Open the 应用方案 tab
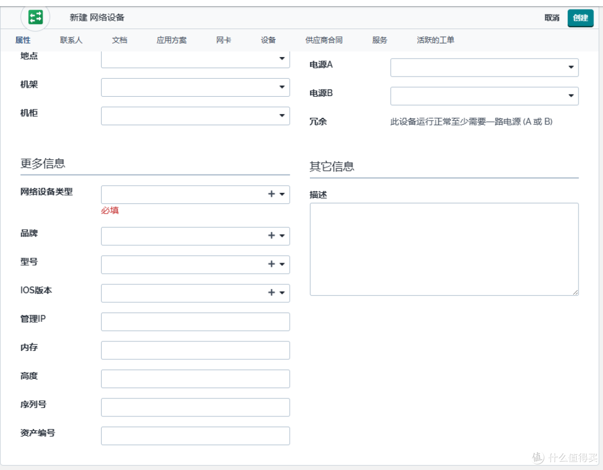The image size is (603, 470). 171,40
